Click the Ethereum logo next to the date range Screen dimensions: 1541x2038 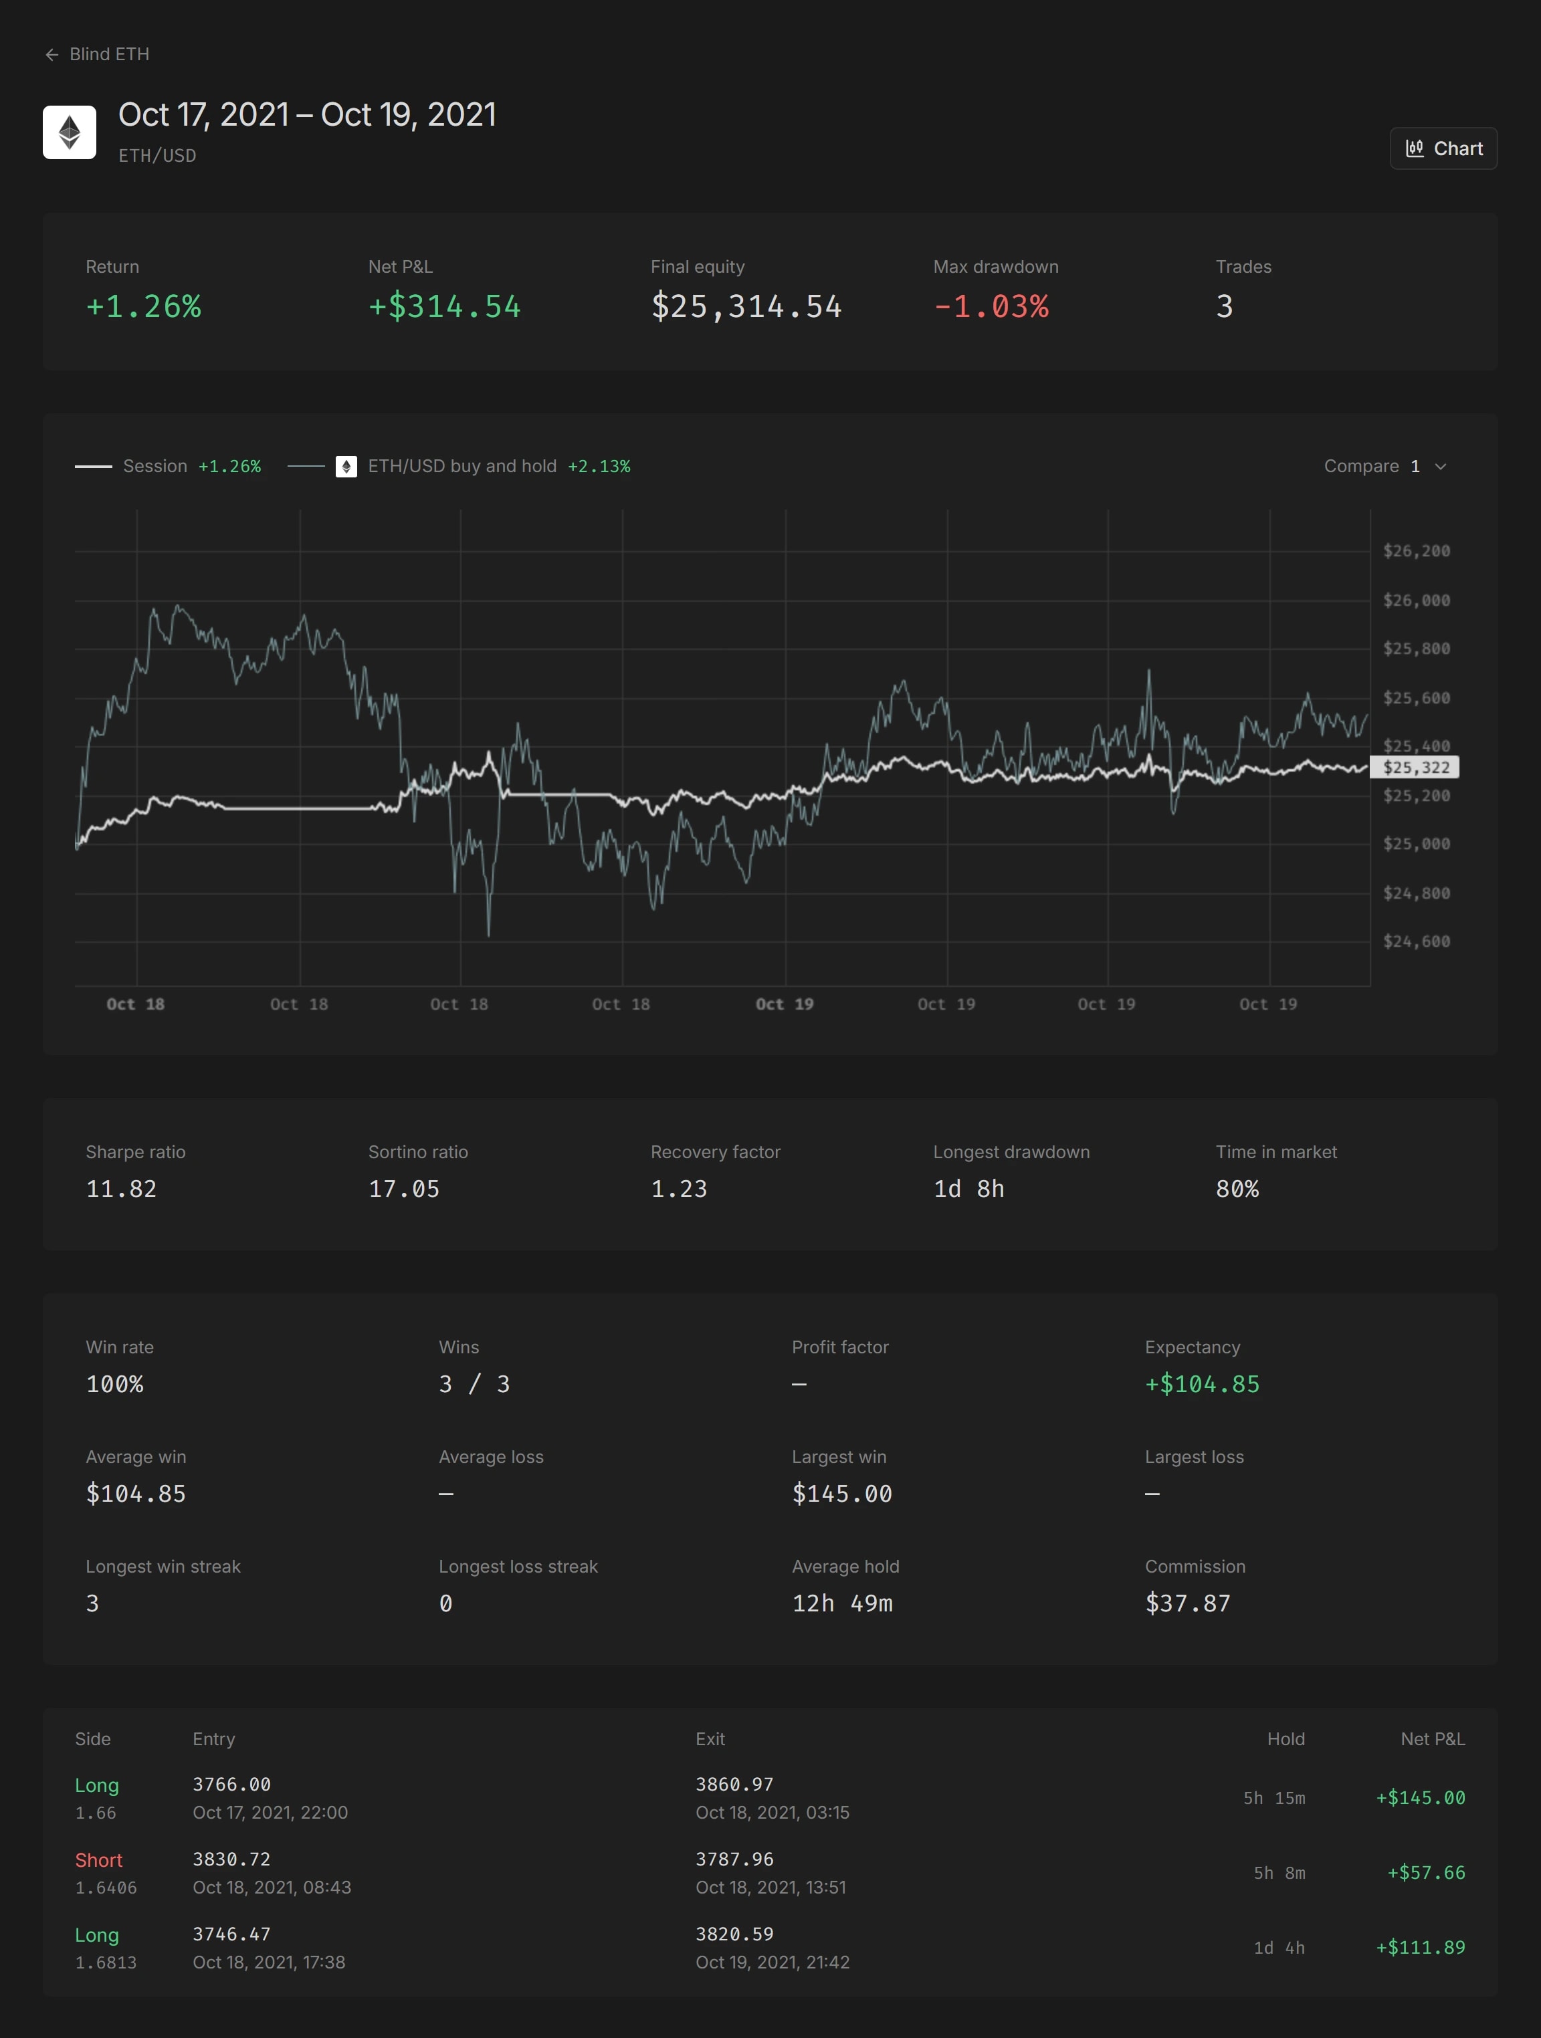click(69, 132)
